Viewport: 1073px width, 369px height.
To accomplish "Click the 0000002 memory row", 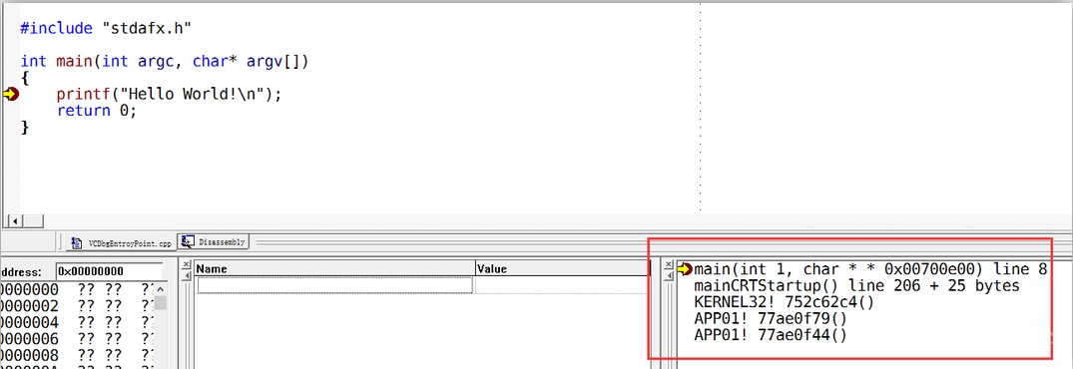I will pyautogui.click(x=77, y=306).
